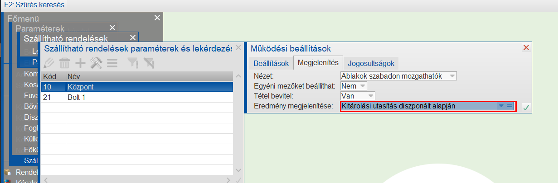The width and height of the screenshot is (558, 183).
Task: Open the Tétel bevitel dropdown
Action: 371,96
